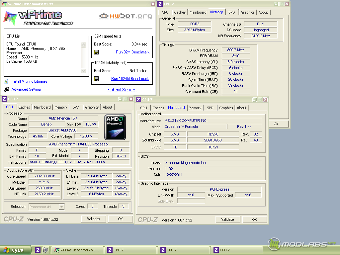Image resolution: width=340 pixels, height=255 pixels.
Task: Open the Caches tab in CPU window
Action: 24,107
